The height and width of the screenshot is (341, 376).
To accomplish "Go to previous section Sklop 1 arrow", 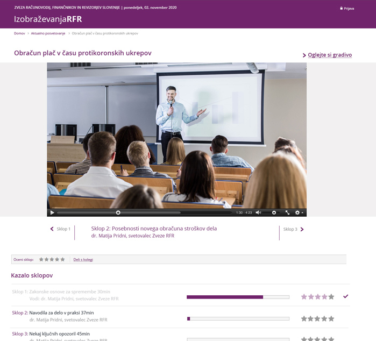I will pos(52,229).
